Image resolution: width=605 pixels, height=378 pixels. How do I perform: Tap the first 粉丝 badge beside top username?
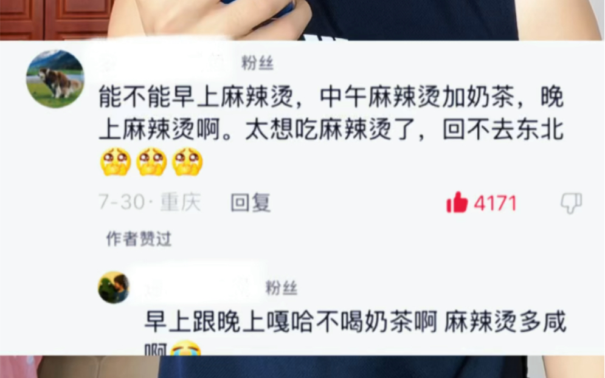[x=257, y=63]
